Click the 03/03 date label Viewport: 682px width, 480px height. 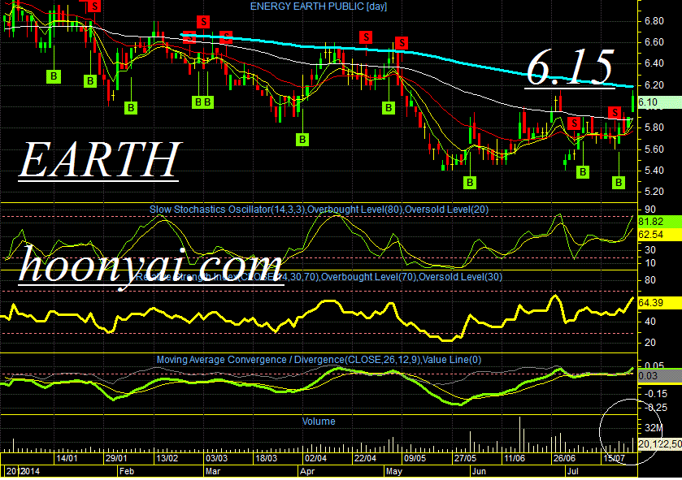coord(216,458)
